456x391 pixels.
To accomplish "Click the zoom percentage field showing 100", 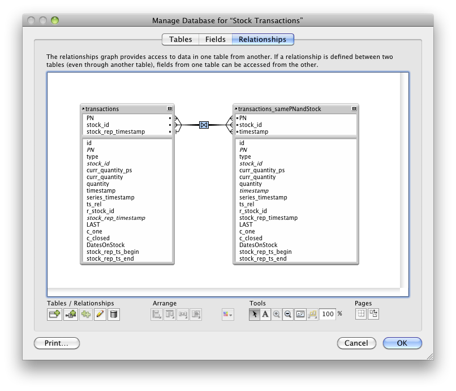I will 328,314.
